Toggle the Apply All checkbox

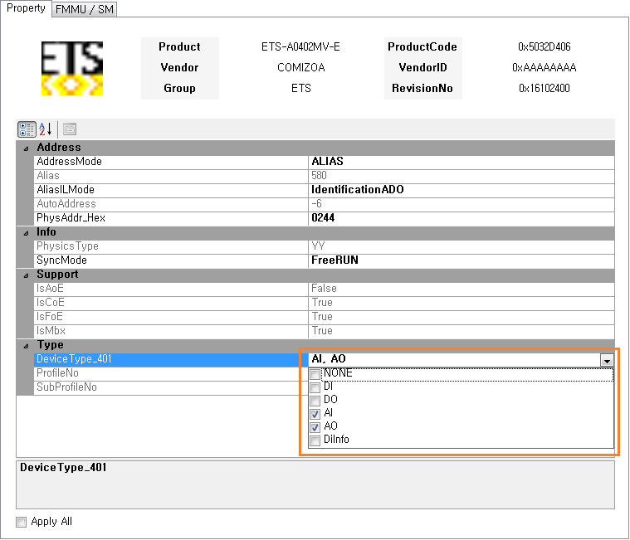coord(22,522)
